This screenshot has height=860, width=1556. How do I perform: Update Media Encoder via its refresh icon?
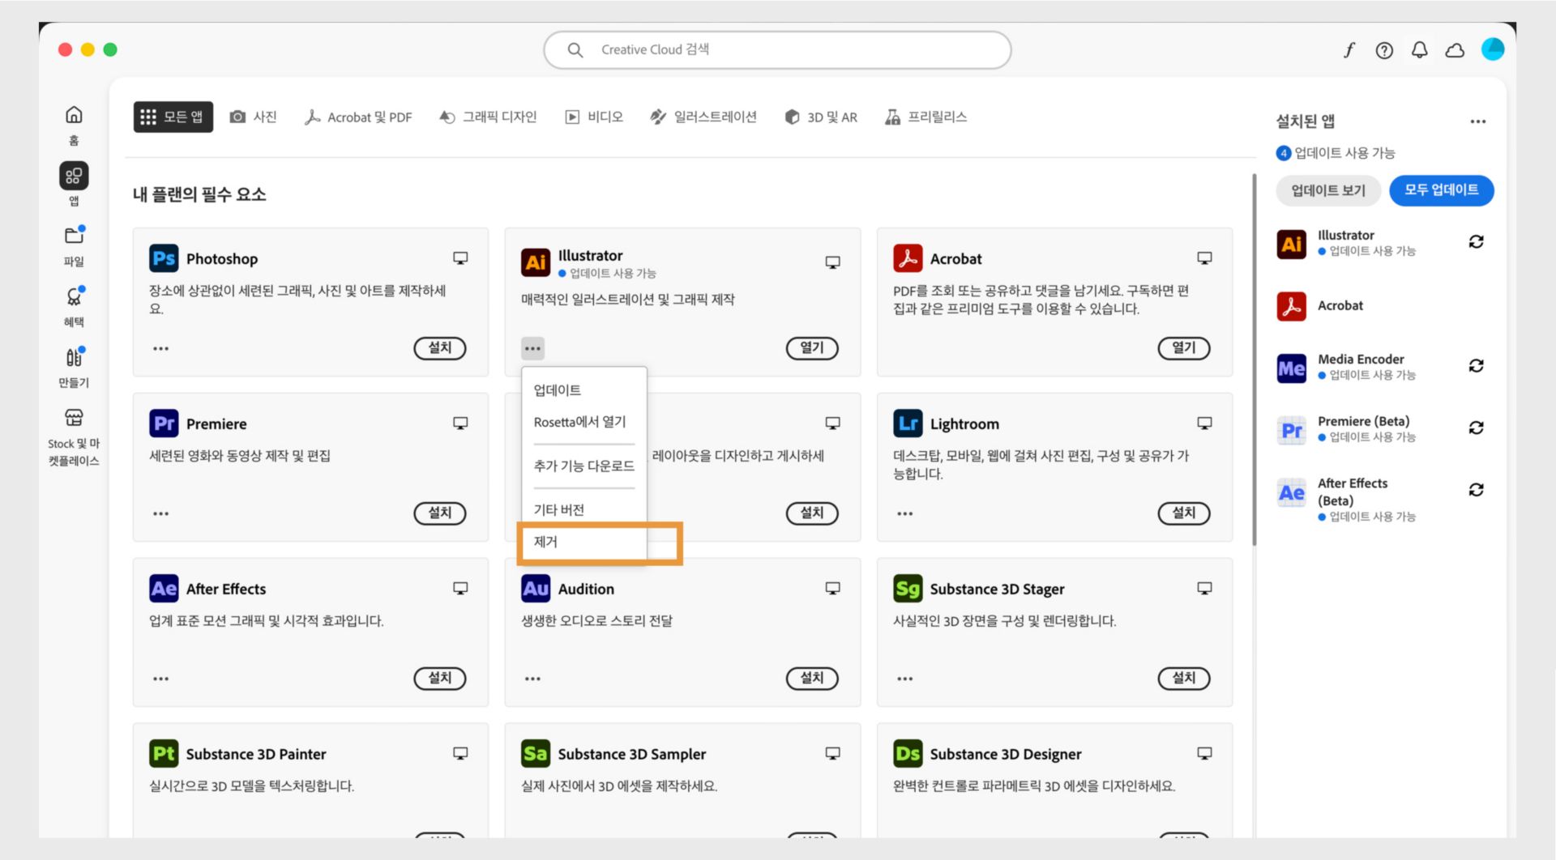pyautogui.click(x=1476, y=366)
